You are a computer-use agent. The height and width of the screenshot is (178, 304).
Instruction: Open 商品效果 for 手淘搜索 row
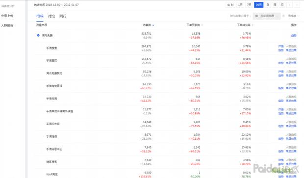(x=291, y=50)
